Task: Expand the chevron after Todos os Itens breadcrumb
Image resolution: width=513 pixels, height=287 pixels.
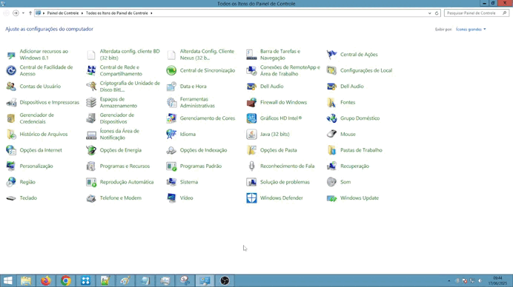Action: coord(151,13)
